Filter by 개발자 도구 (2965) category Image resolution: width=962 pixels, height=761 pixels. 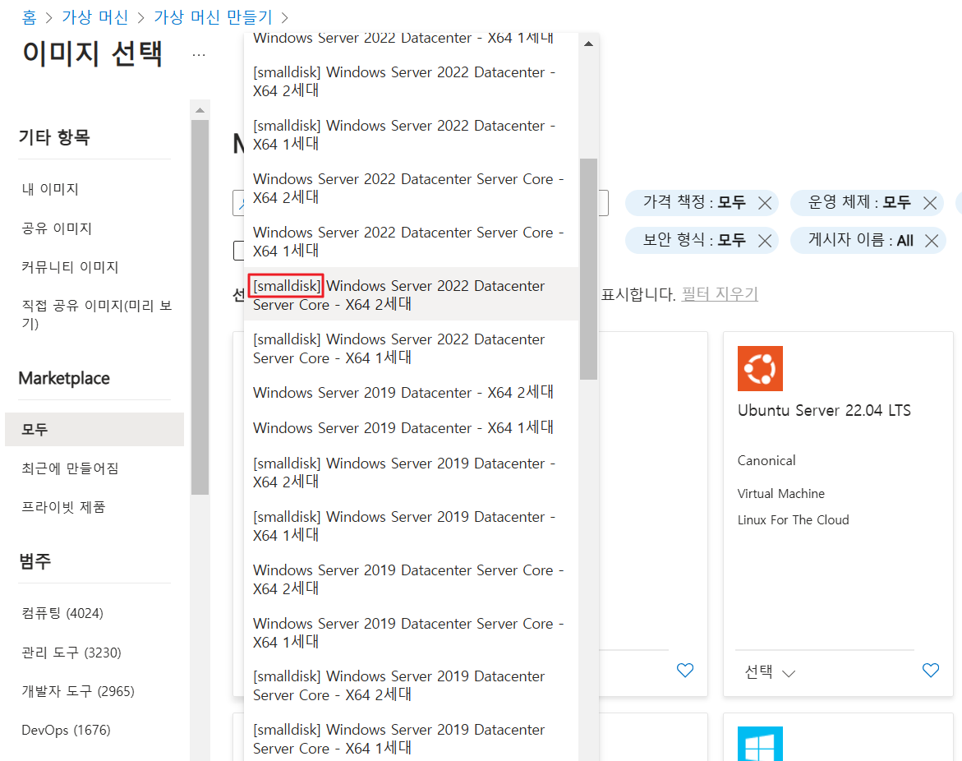point(78,691)
